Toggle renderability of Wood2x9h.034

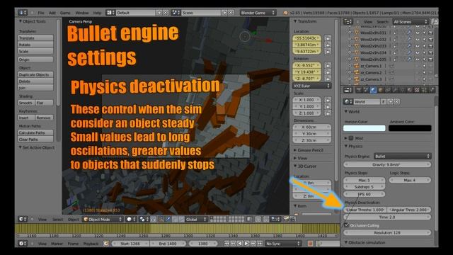click(x=430, y=52)
